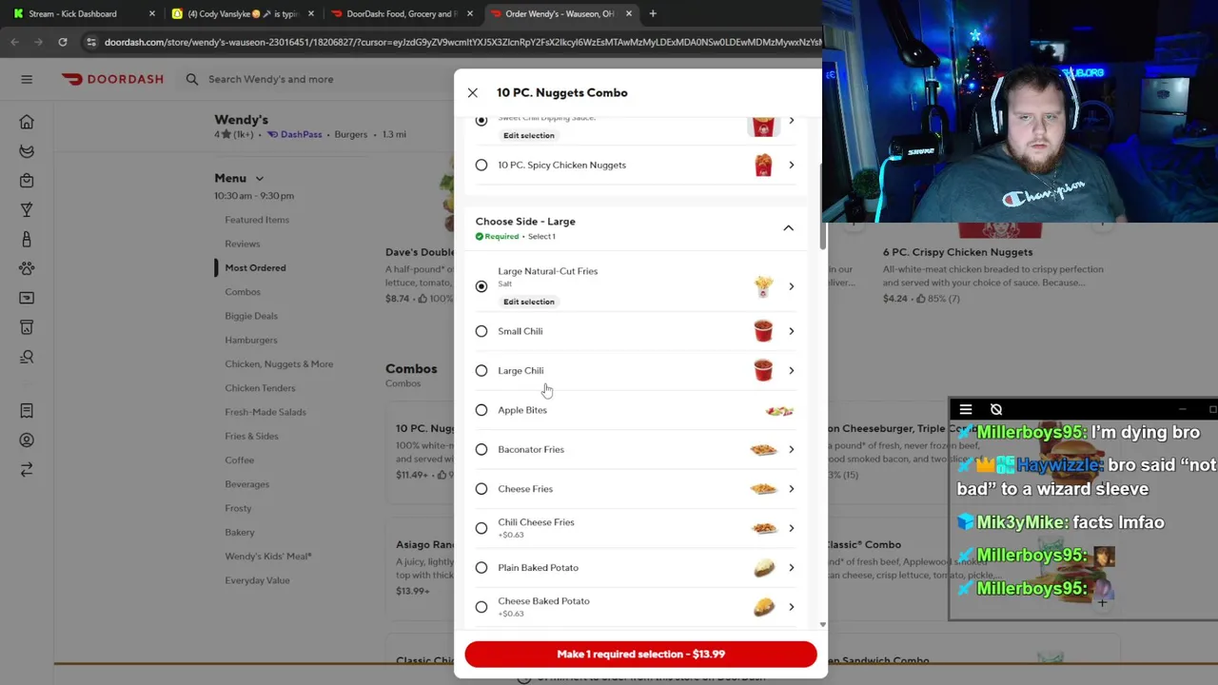Screen dimensions: 1218x685
Task: Click the search magnifier icon
Action: (x=192, y=79)
